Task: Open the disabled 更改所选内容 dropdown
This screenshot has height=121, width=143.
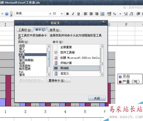Action: point(31,80)
